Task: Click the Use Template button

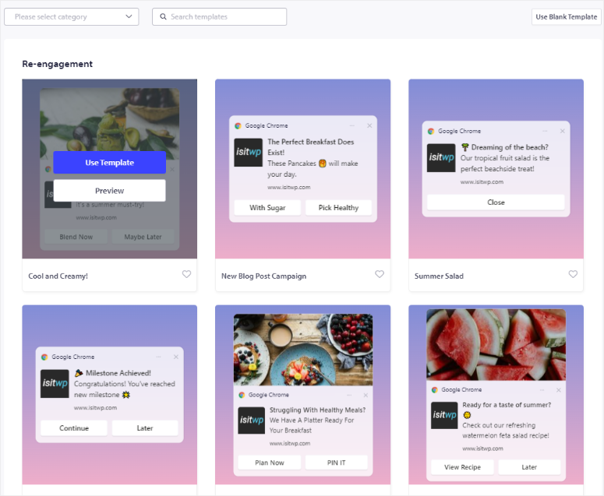Action: [x=109, y=163]
